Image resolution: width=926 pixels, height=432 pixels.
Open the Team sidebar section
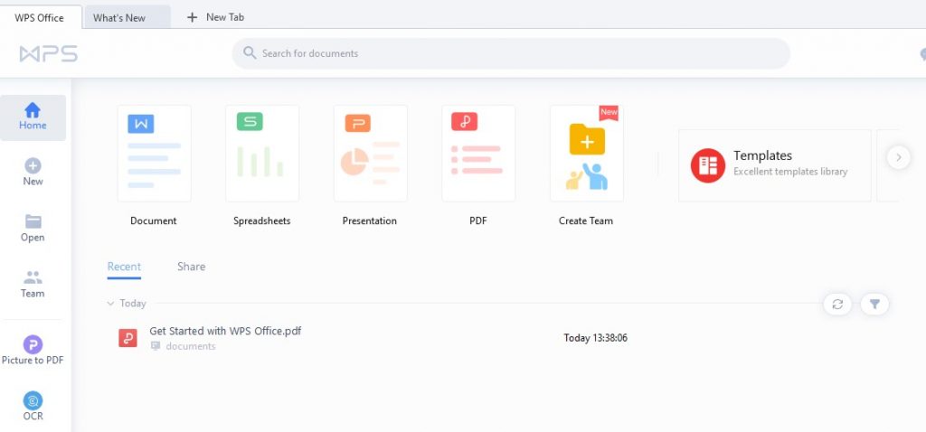(33, 285)
